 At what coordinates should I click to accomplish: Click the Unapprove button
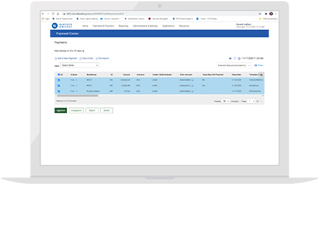[76, 111]
